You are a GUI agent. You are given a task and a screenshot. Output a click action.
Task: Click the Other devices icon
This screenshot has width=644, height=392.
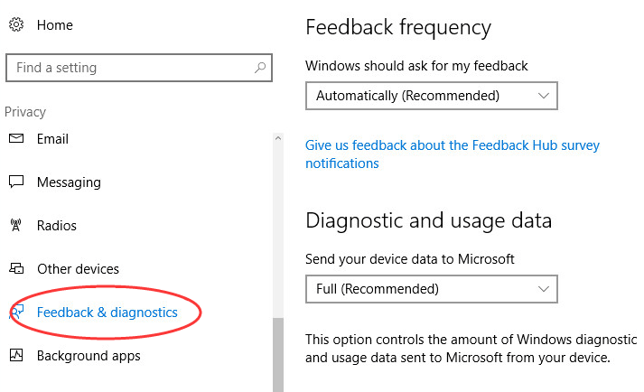pyautogui.click(x=16, y=268)
